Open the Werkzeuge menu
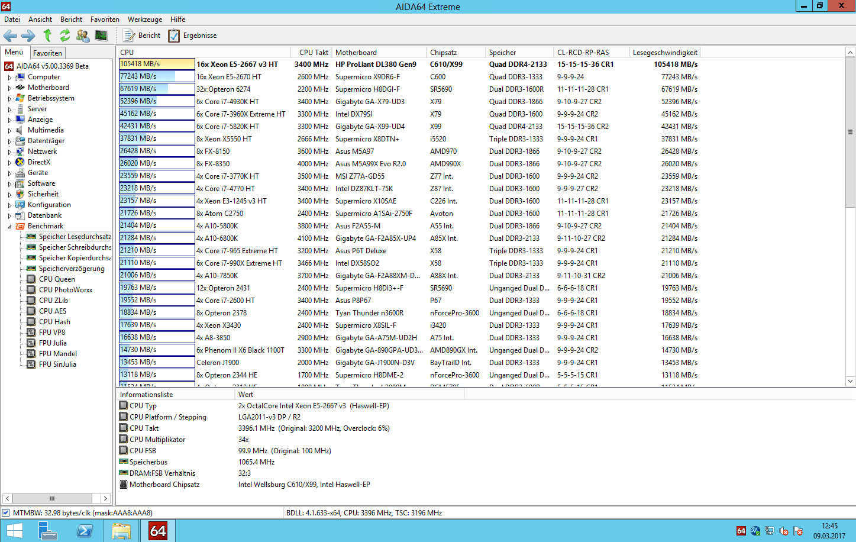856x542 pixels. 145,20
